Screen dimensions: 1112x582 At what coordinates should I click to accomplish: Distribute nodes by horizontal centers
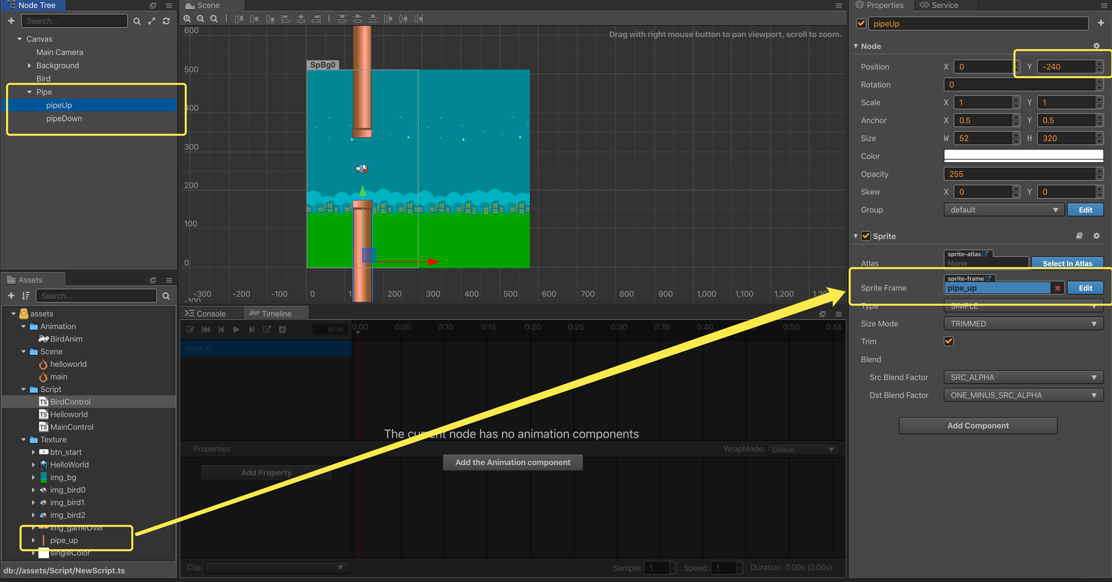pyautogui.click(x=403, y=19)
